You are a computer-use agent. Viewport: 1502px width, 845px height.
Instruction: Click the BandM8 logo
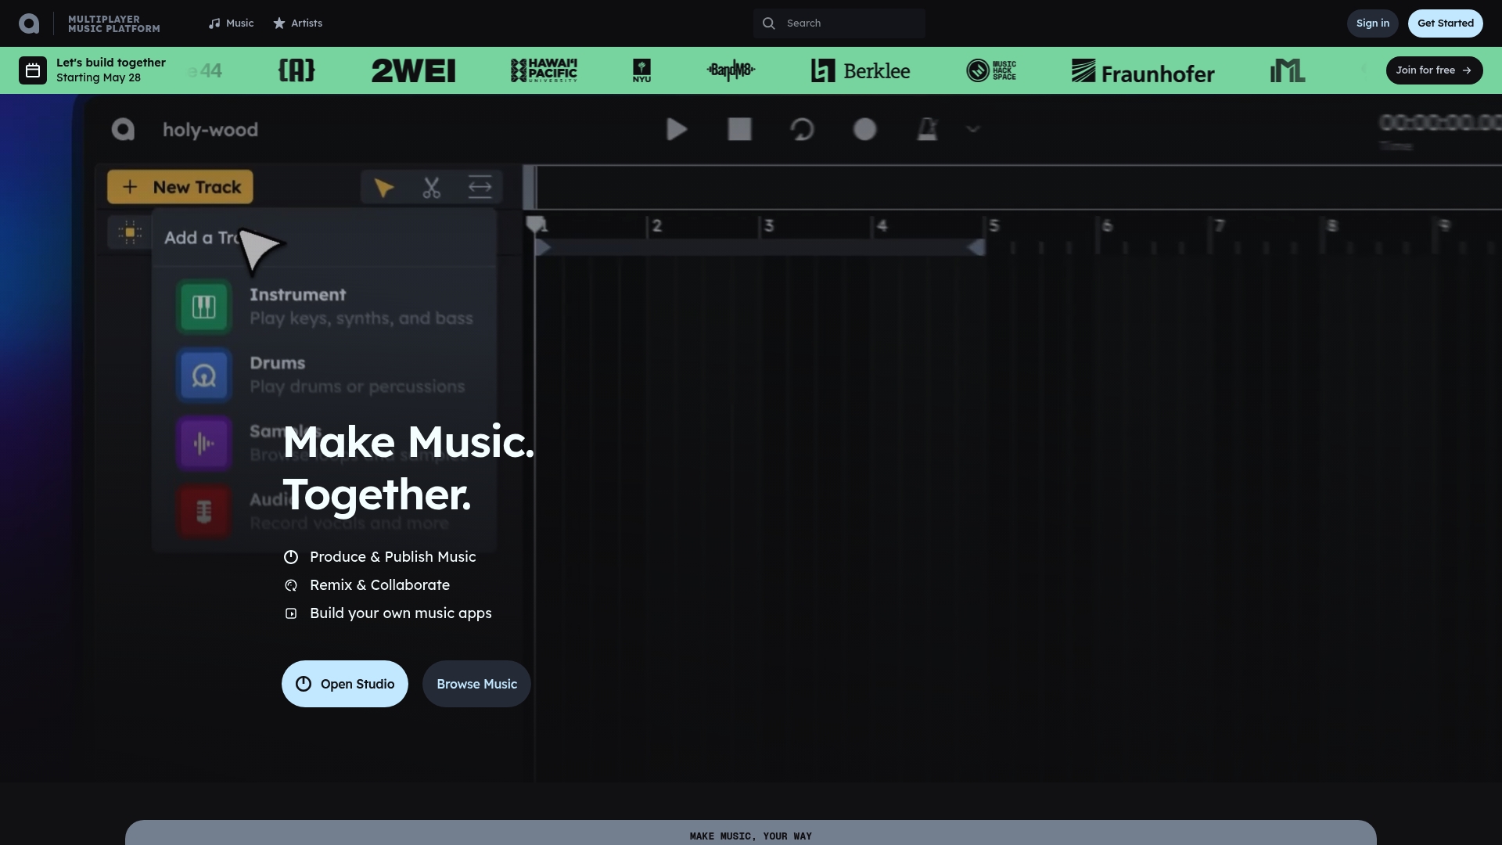(731, 70)
